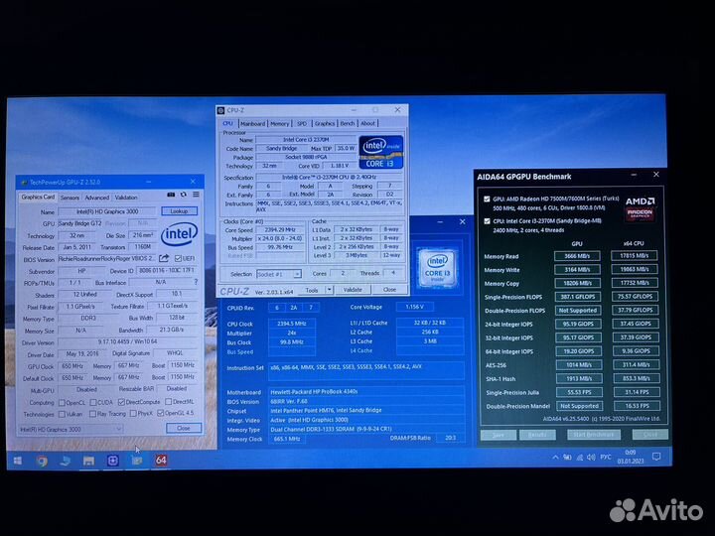Viewport: 715px width, 536px height.
Task: Click the Save button in AIDA64 benchmark
Action: 499,435
